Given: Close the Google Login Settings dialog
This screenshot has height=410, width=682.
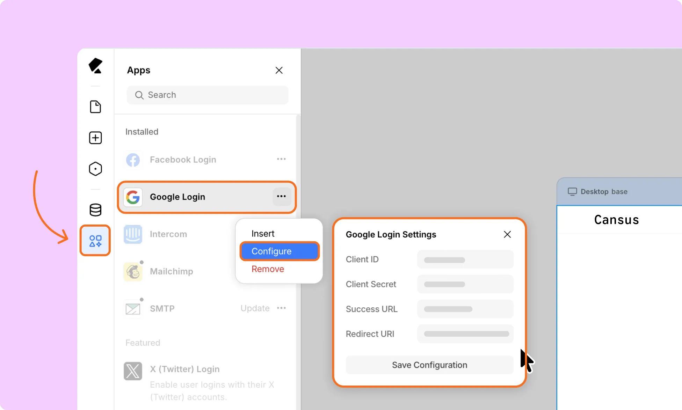Looking at the screenshot, I should (507, 234).
